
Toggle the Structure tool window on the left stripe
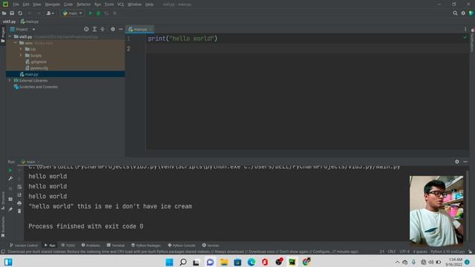(3, 200)
